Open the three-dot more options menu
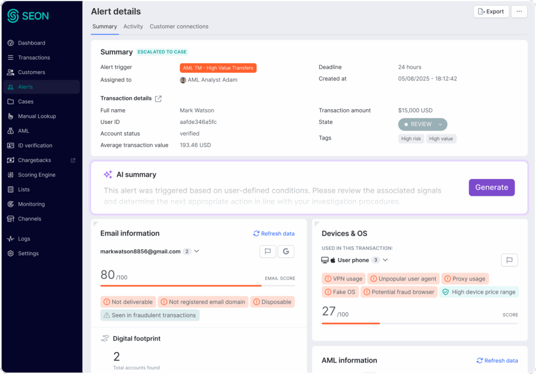This screenshot has width=536, height=374. [x=519, y=12]
